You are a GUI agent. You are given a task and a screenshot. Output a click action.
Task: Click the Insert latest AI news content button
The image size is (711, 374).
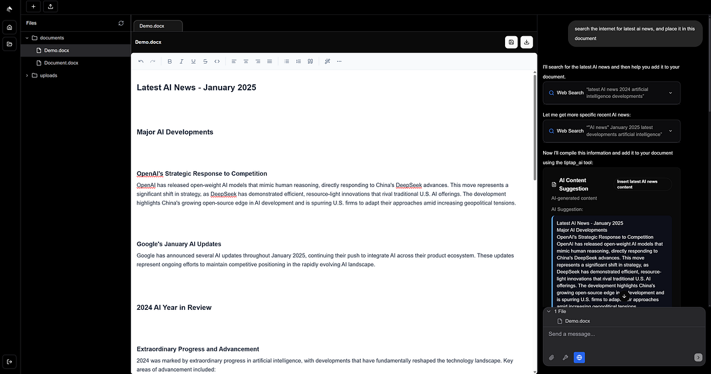tap(641, 185)
